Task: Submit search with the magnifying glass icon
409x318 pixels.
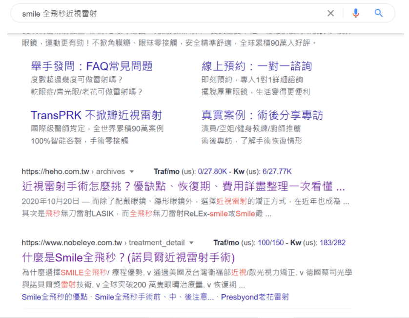Action: pyautogui.click(x=378, y=13)
